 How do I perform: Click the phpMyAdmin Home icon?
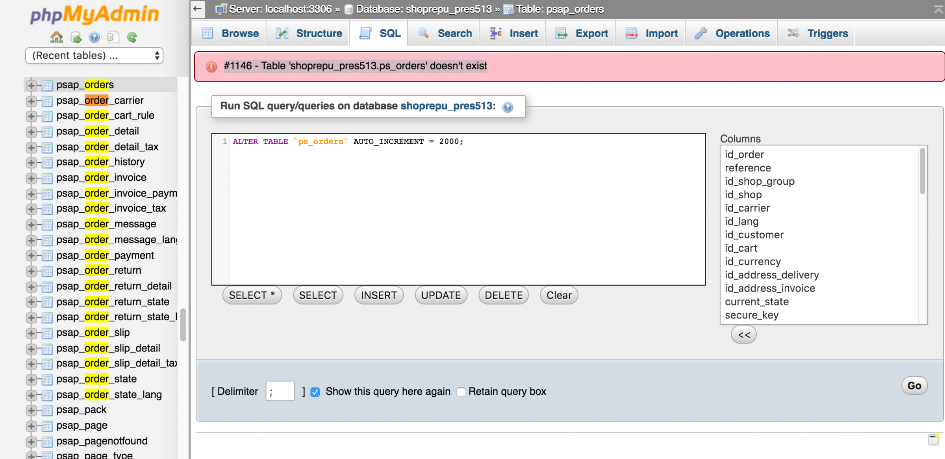point(57,37)
